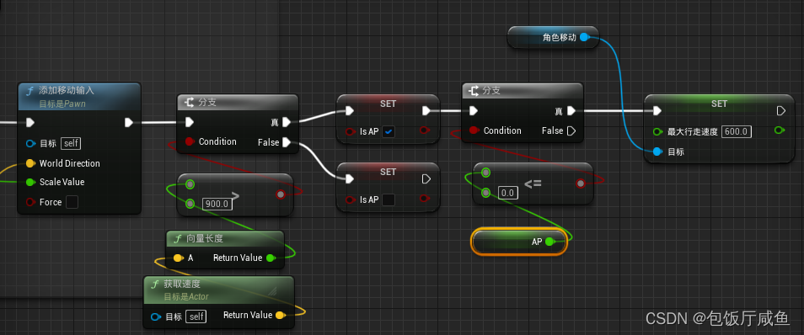Screen dimensions: 804x335
Task: Click the 最大行走速度 SET node header
Action: (x=719, y=104)
